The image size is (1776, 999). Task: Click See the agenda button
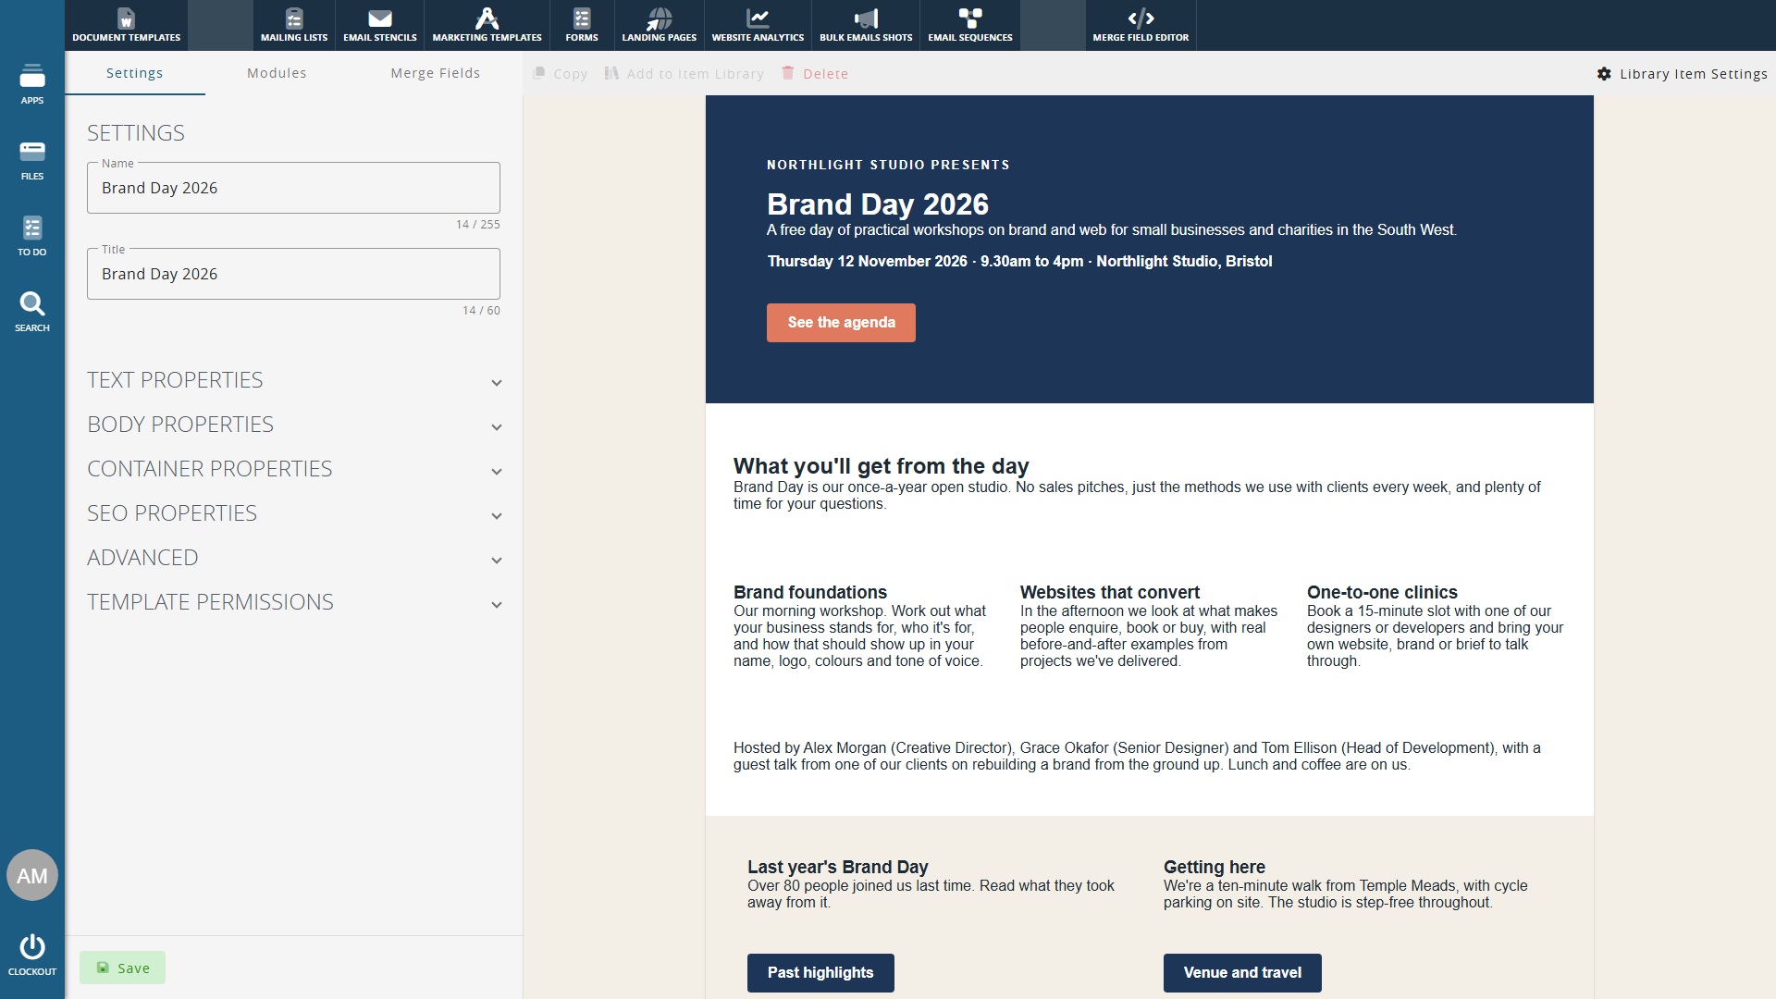pos(841,323)
